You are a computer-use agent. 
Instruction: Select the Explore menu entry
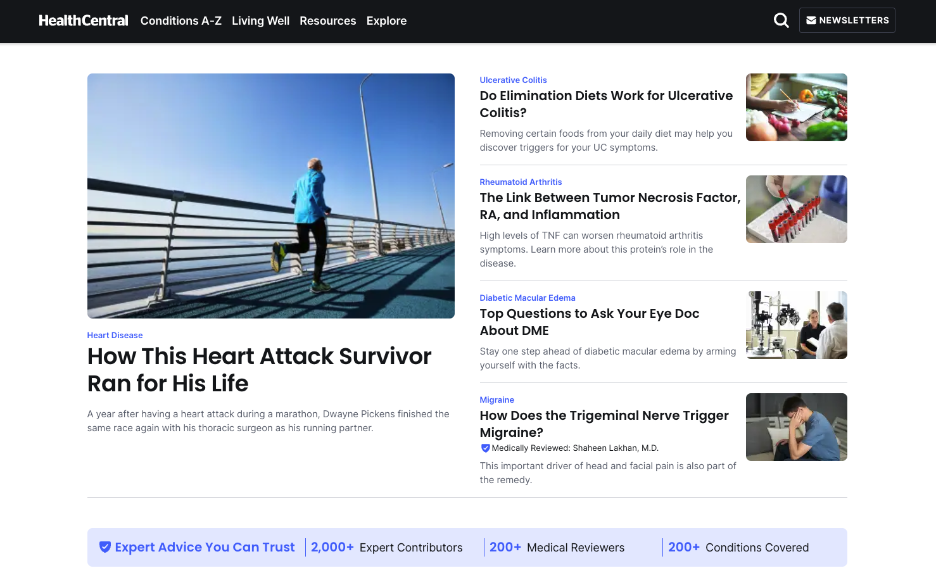coord(386,20)
